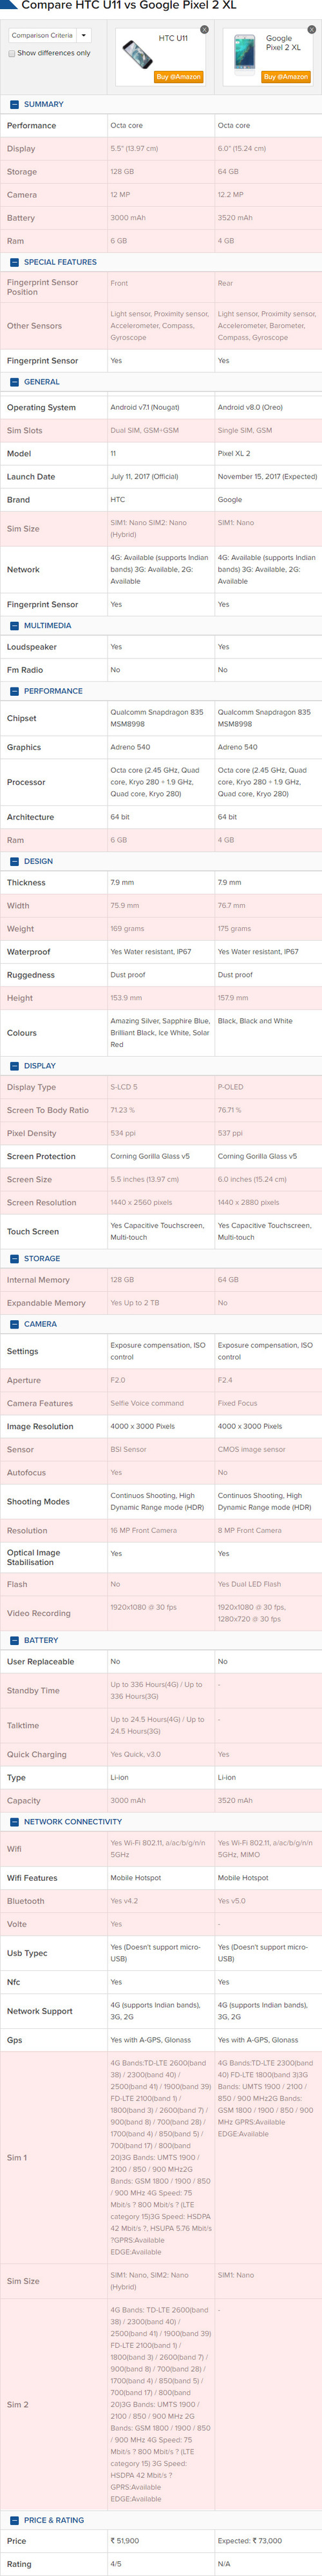Collapse Special Features section minus icon
The width and height of the screenshot is (322, 2576).
[14, 262]
